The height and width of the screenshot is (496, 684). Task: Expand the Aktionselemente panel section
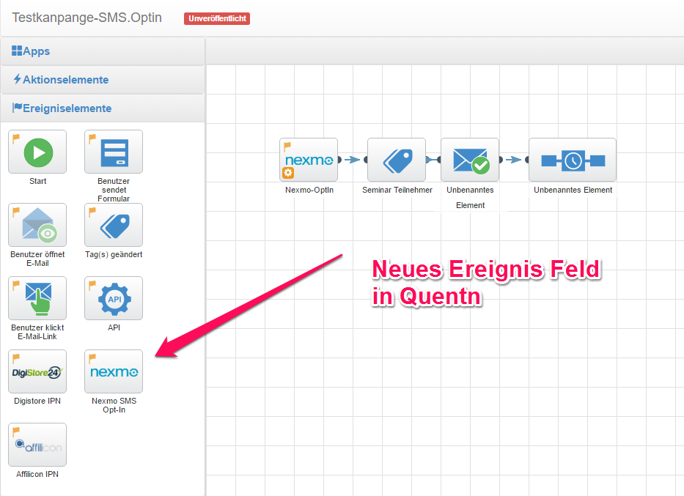pos(103,80)
